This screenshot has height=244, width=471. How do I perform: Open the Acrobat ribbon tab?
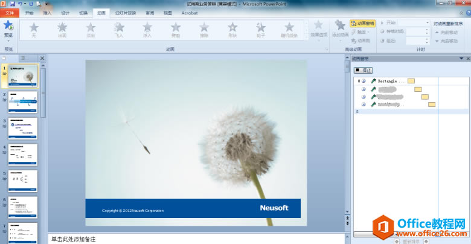coord(190,13)
